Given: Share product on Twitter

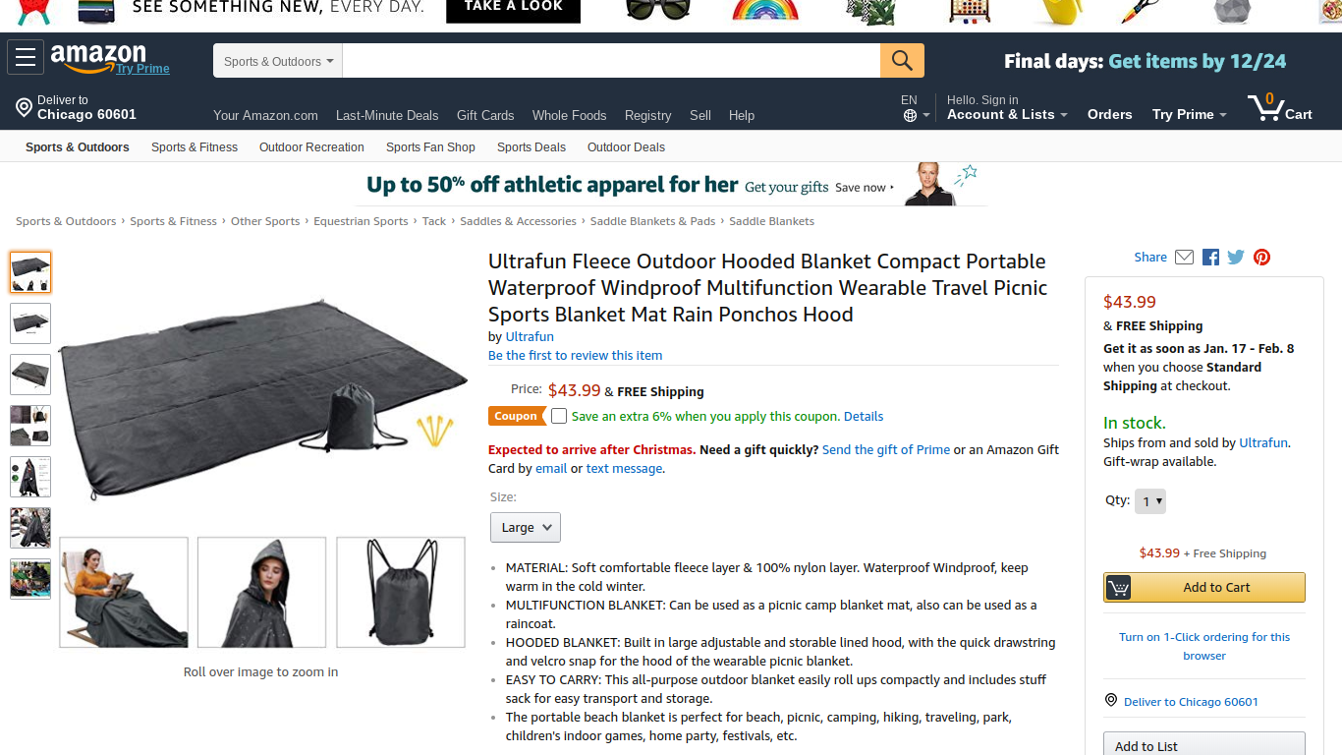Looking at the screenshot, I should click(1236, 258).
